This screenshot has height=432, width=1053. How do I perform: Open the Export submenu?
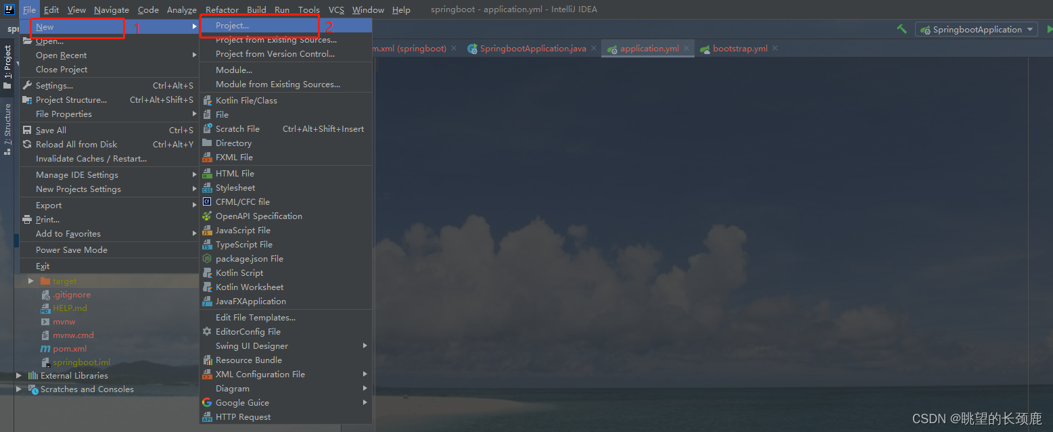click(110, 205)
